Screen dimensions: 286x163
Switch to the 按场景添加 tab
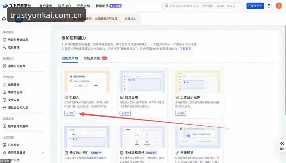coord(92,58)
